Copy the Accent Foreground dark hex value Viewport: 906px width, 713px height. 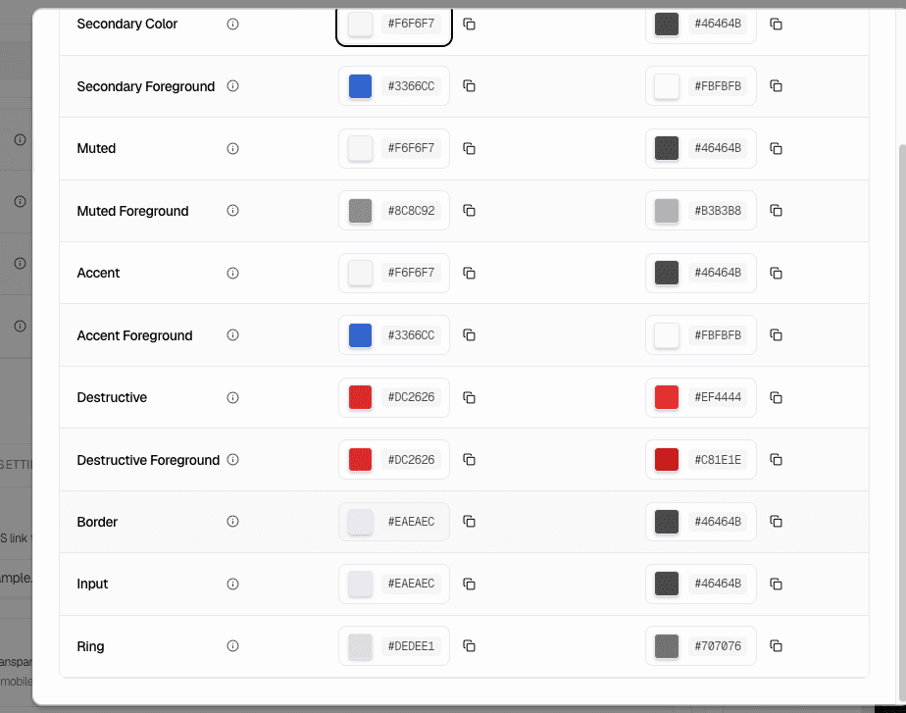(x=776, y=334)
